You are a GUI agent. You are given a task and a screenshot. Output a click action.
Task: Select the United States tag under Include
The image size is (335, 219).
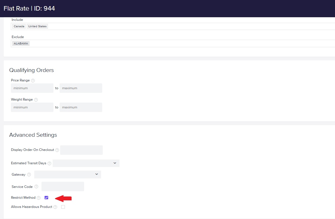coord(37,26)
